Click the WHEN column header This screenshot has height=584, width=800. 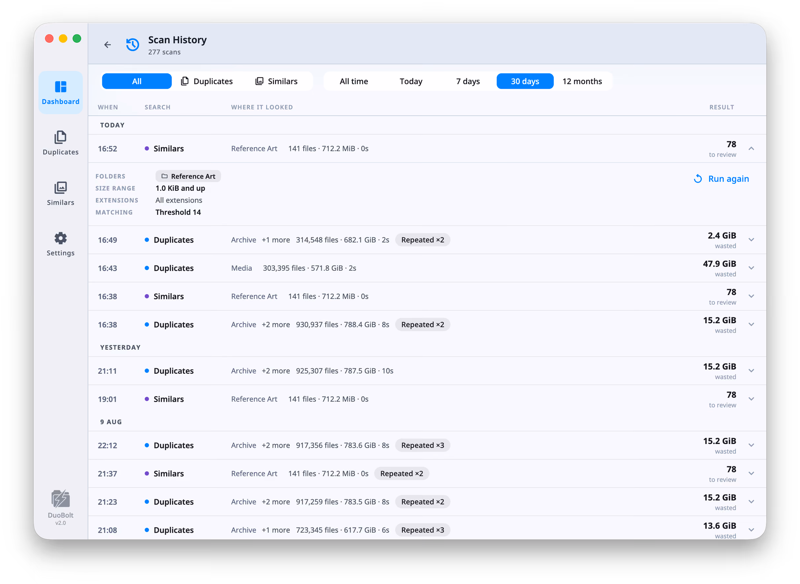108,107
